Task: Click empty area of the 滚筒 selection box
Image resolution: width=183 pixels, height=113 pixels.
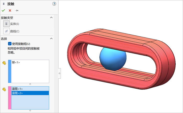Action: tap(30, 102)
